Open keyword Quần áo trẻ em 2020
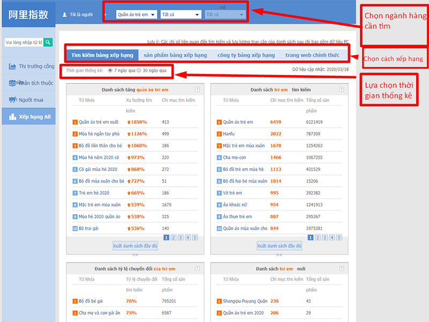This screenshot has width=429, height=322. point(243,313)
